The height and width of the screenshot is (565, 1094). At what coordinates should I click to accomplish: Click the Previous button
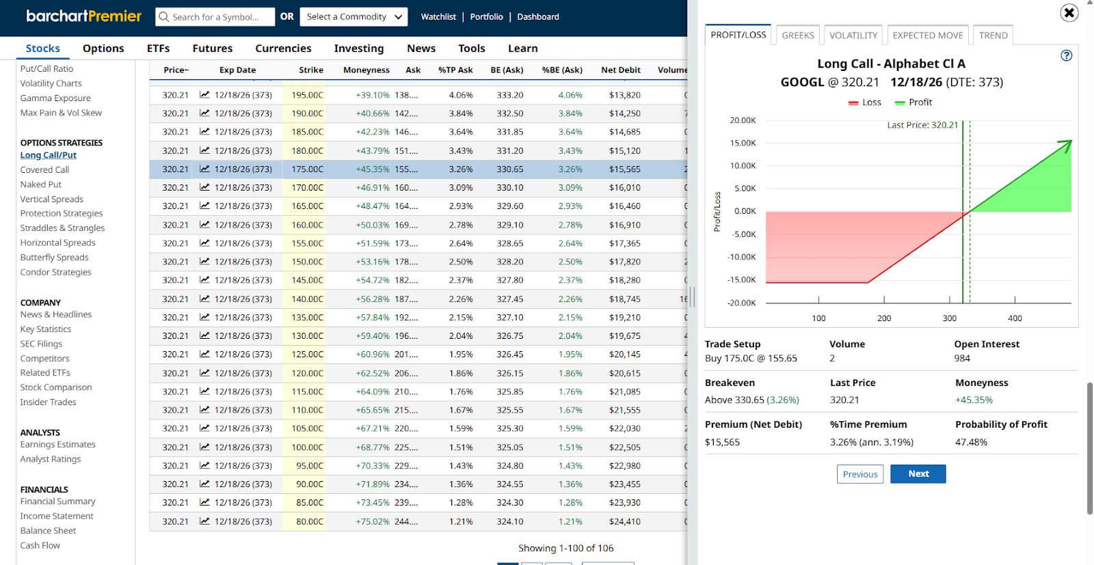pyautogui.click(x=859, y=474)
